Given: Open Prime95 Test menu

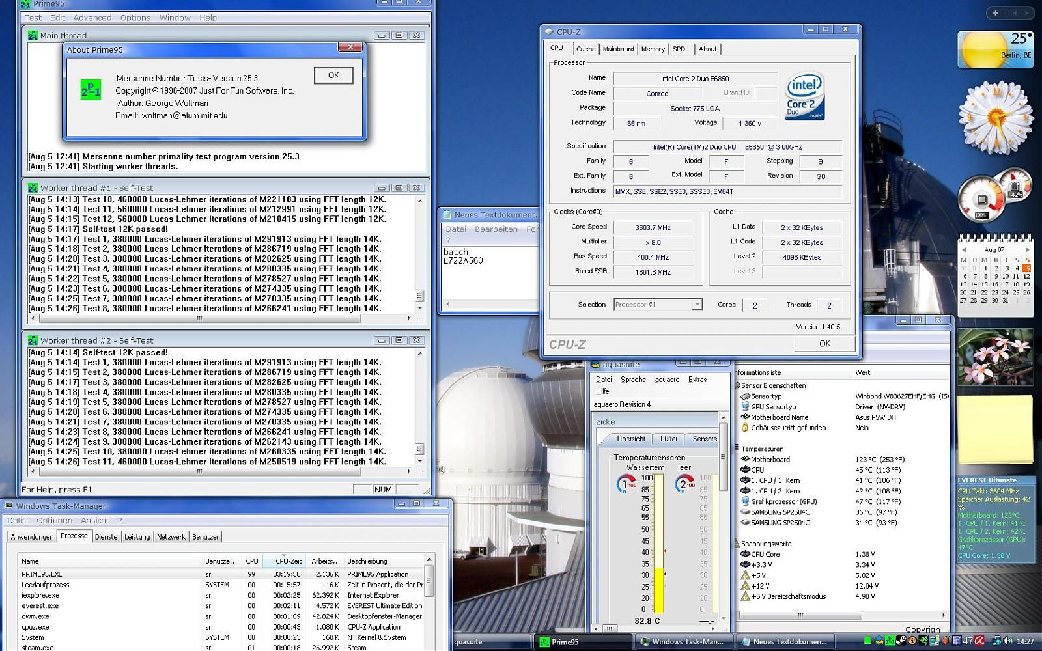Looking at the screenshot, I should 33,18.
